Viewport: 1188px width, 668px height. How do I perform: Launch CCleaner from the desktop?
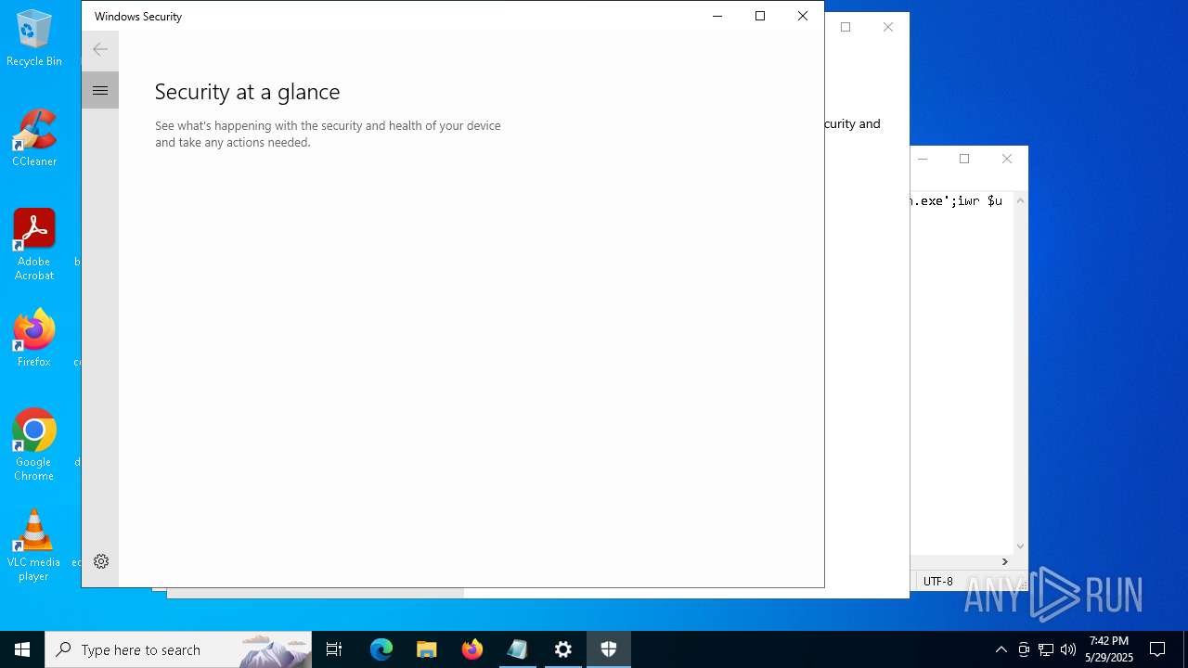click(34, 138)
